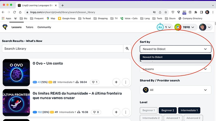Toggle Advanced 2 level filter
Viewport: 216px width, 121px height.
click(193, 118)
